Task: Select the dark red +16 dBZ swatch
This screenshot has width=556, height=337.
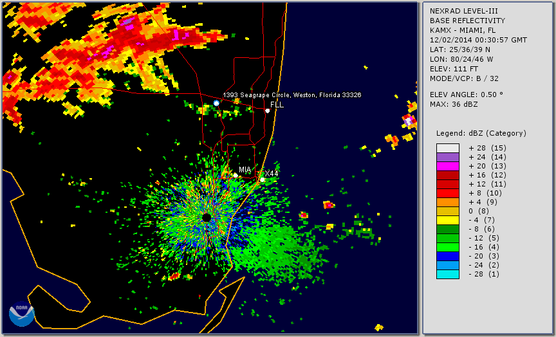Action: click(x=448, y=175)
